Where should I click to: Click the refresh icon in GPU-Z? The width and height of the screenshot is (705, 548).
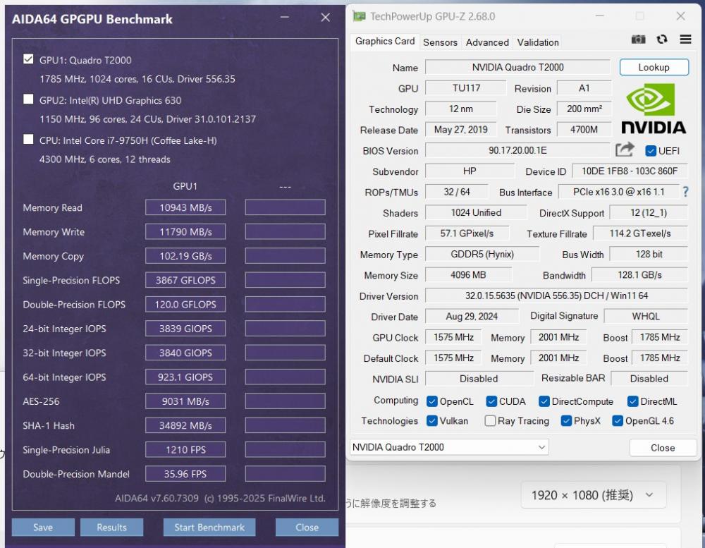coord(661,40)
